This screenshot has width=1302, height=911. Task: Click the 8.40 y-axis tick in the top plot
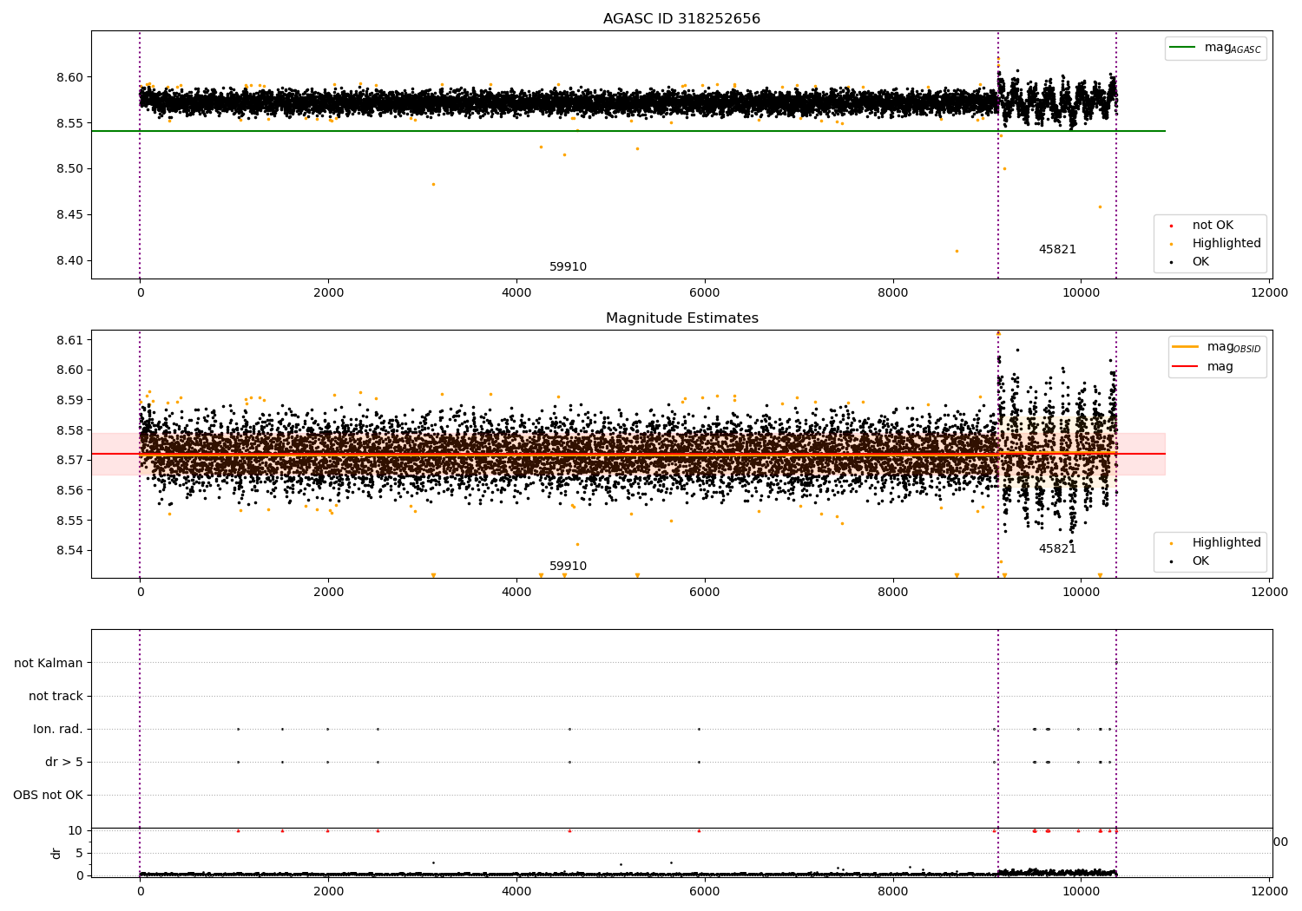(69, 261)
